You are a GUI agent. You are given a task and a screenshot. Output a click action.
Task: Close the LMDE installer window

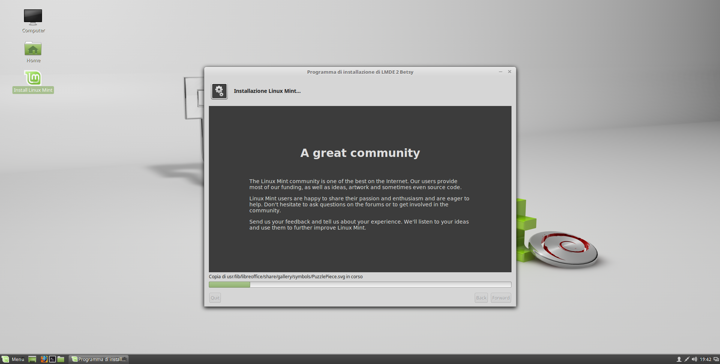tap(510, 72)
